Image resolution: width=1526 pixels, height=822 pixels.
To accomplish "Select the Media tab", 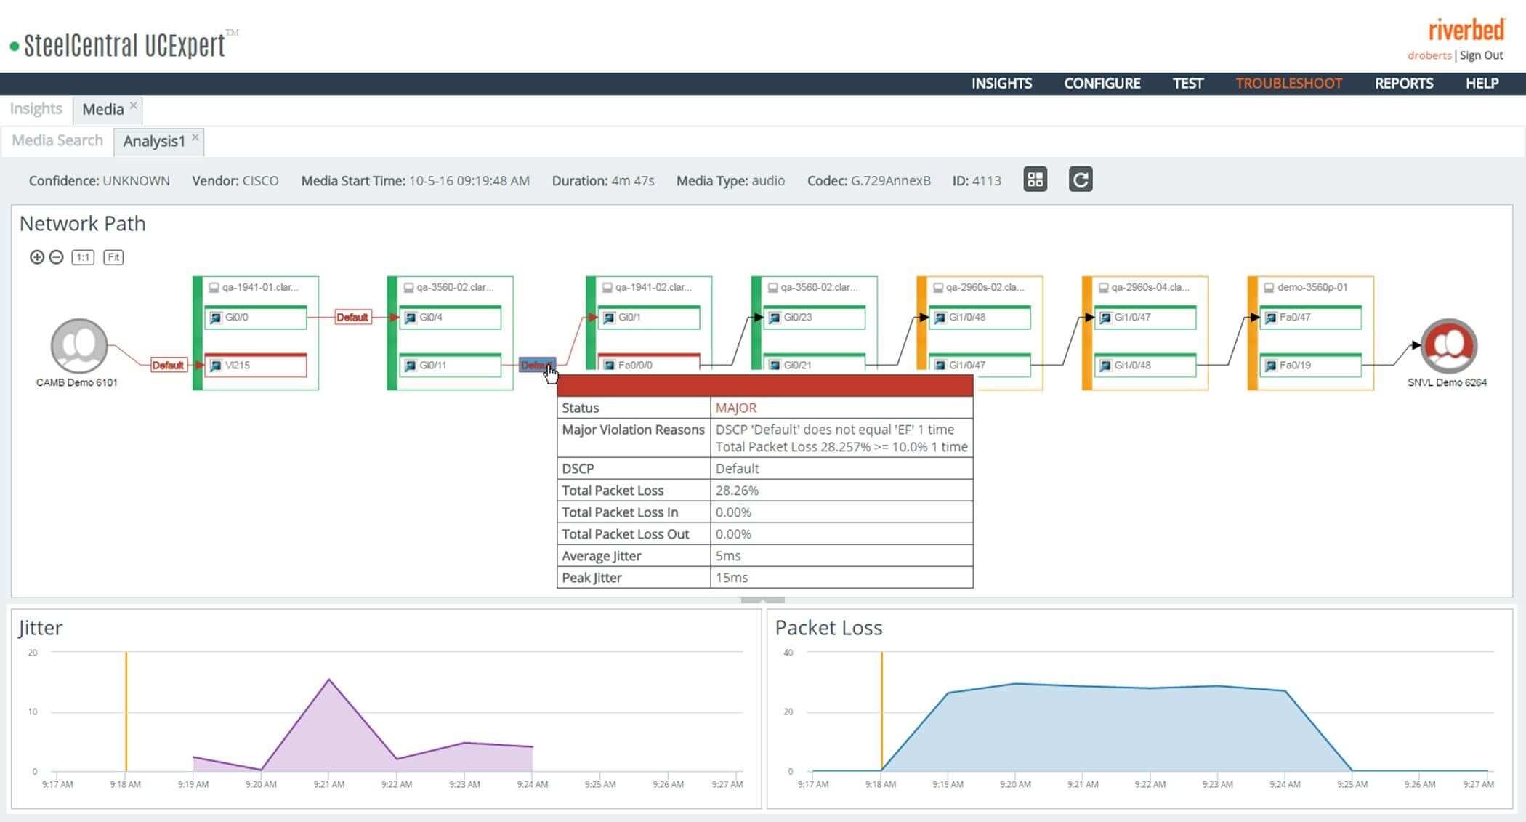I will 102,109.
